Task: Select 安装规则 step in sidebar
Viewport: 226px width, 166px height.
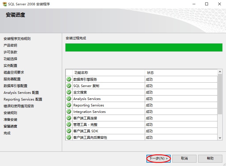Action: click(10, 113)
